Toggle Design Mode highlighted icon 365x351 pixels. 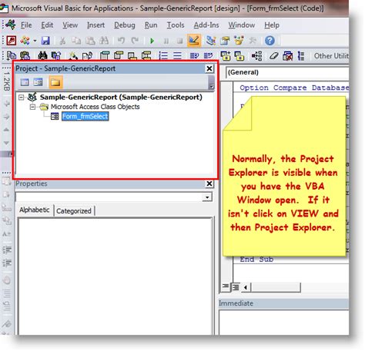point(194,41)
